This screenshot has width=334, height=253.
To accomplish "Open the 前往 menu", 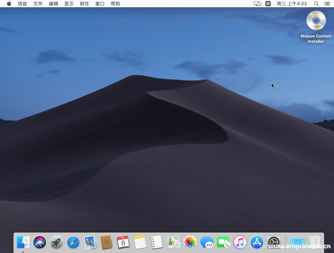I will pos(84,4).
